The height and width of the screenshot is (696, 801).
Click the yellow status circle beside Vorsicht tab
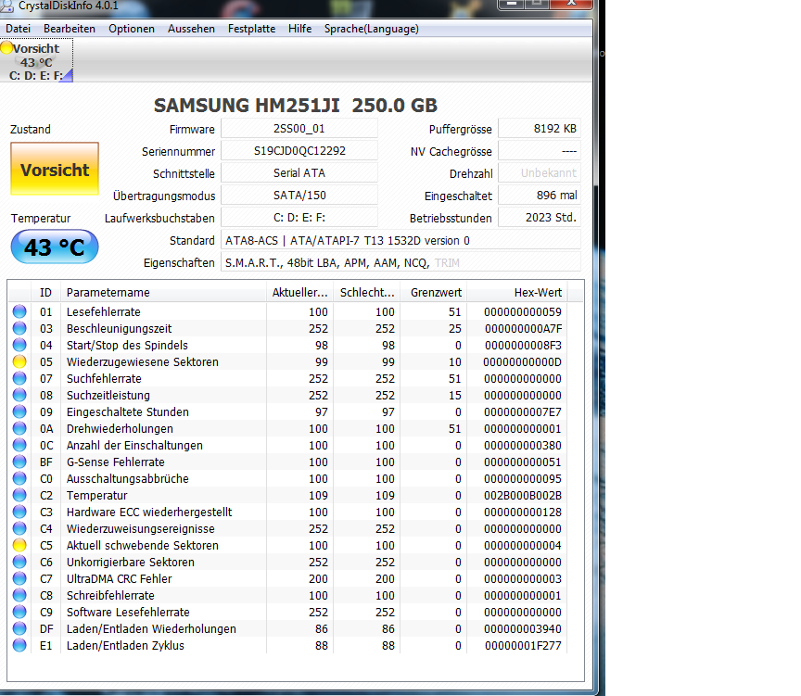[6, 48]
